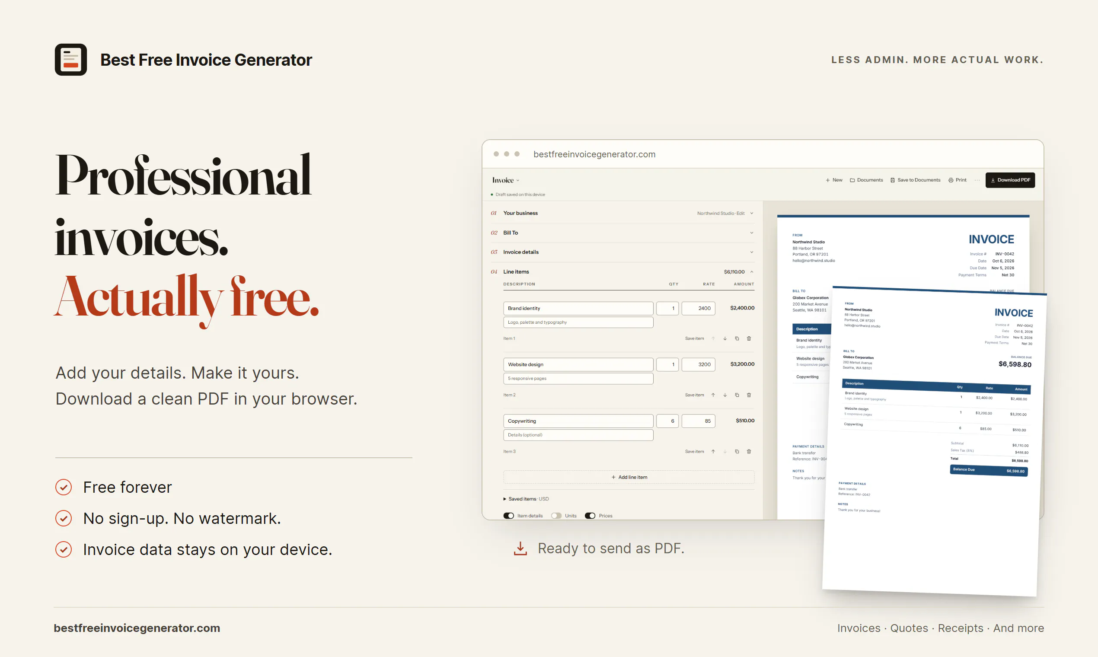This screenshot has width=1098, height=657.
Task: Click the app logo icon in header
Action: pos(71,60)
